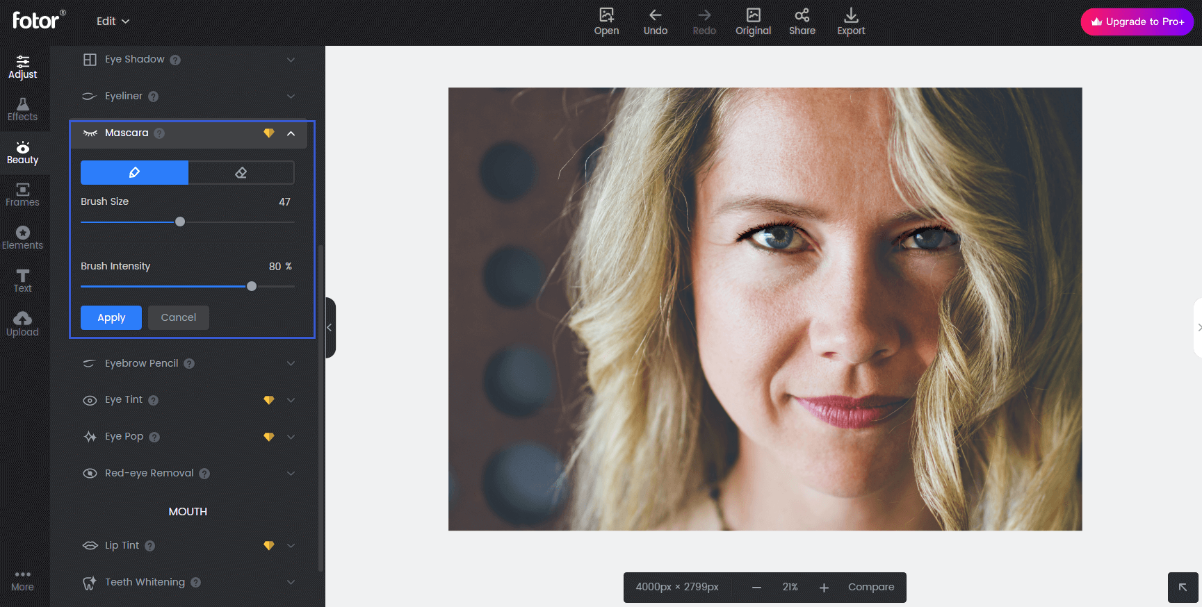
Task: Expand the Eye Pop section
Action: [x=291, y=437]
